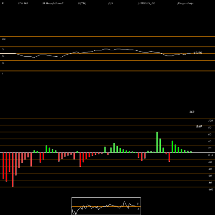Click the longest red MR bar reaching -100

click(13, 170)
